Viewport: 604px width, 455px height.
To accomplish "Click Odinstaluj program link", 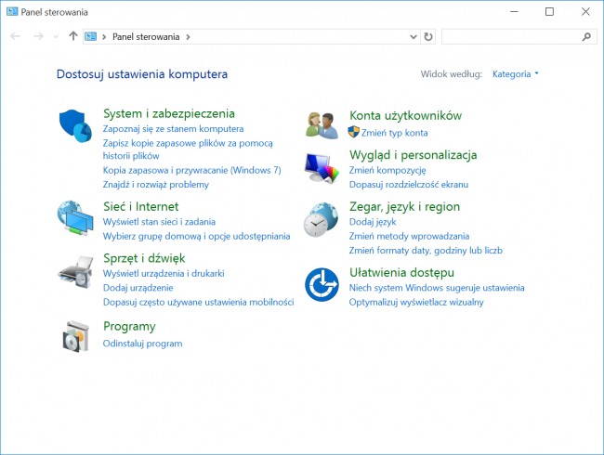I will coord(142,344).
